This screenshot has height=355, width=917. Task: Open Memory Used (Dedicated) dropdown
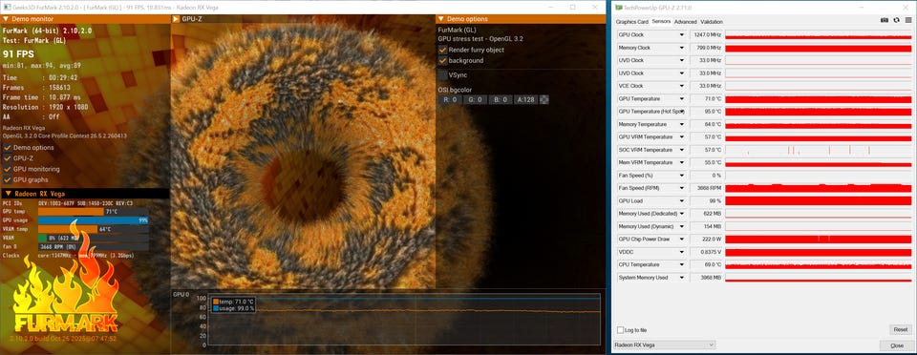click(681, 214)
